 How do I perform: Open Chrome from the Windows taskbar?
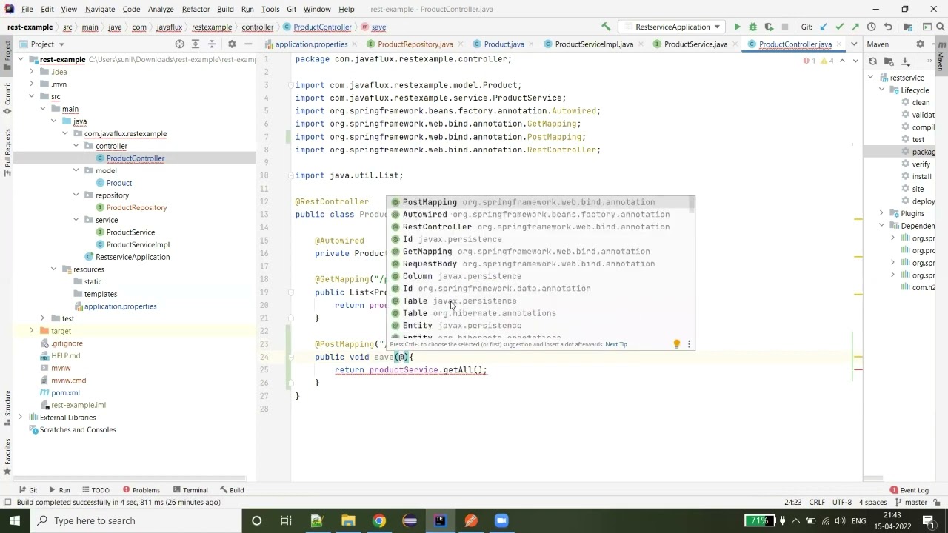tap(378, 520)
